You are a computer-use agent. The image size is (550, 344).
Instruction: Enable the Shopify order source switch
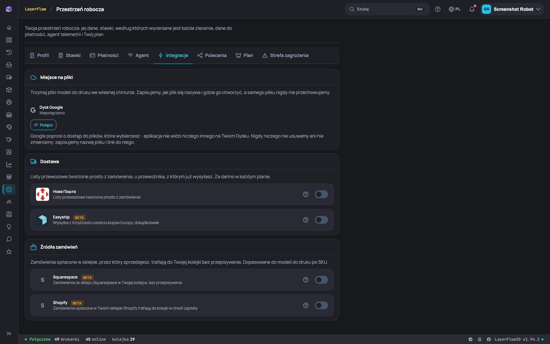321,305
